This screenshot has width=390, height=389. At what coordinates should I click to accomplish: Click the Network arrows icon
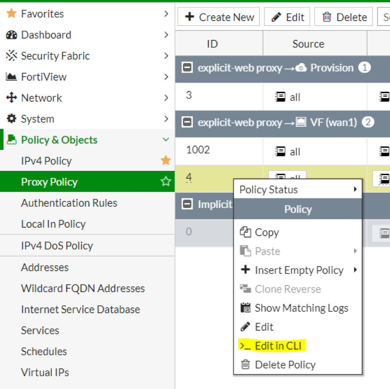[12, 98]
